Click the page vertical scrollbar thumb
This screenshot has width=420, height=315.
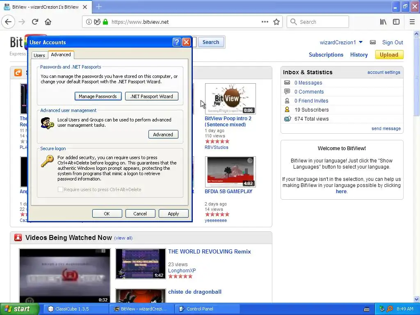click(417, 76)
